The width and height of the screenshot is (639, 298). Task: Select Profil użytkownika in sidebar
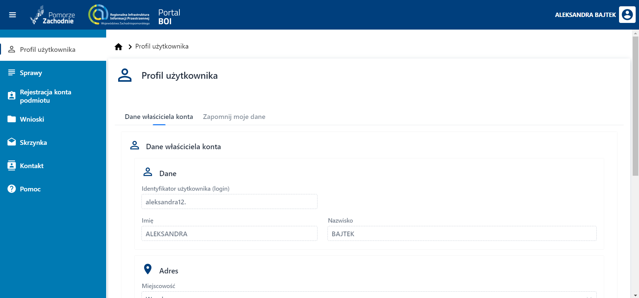[48, 50]
